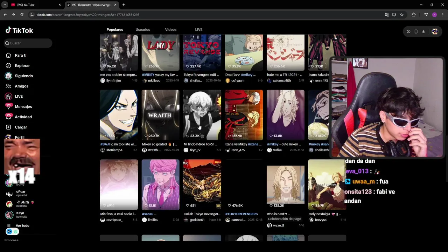Viewport: 448px width, 252px height.
Task: Open the LADY MY 263.9K video
Action: click(x=160, y=52)
